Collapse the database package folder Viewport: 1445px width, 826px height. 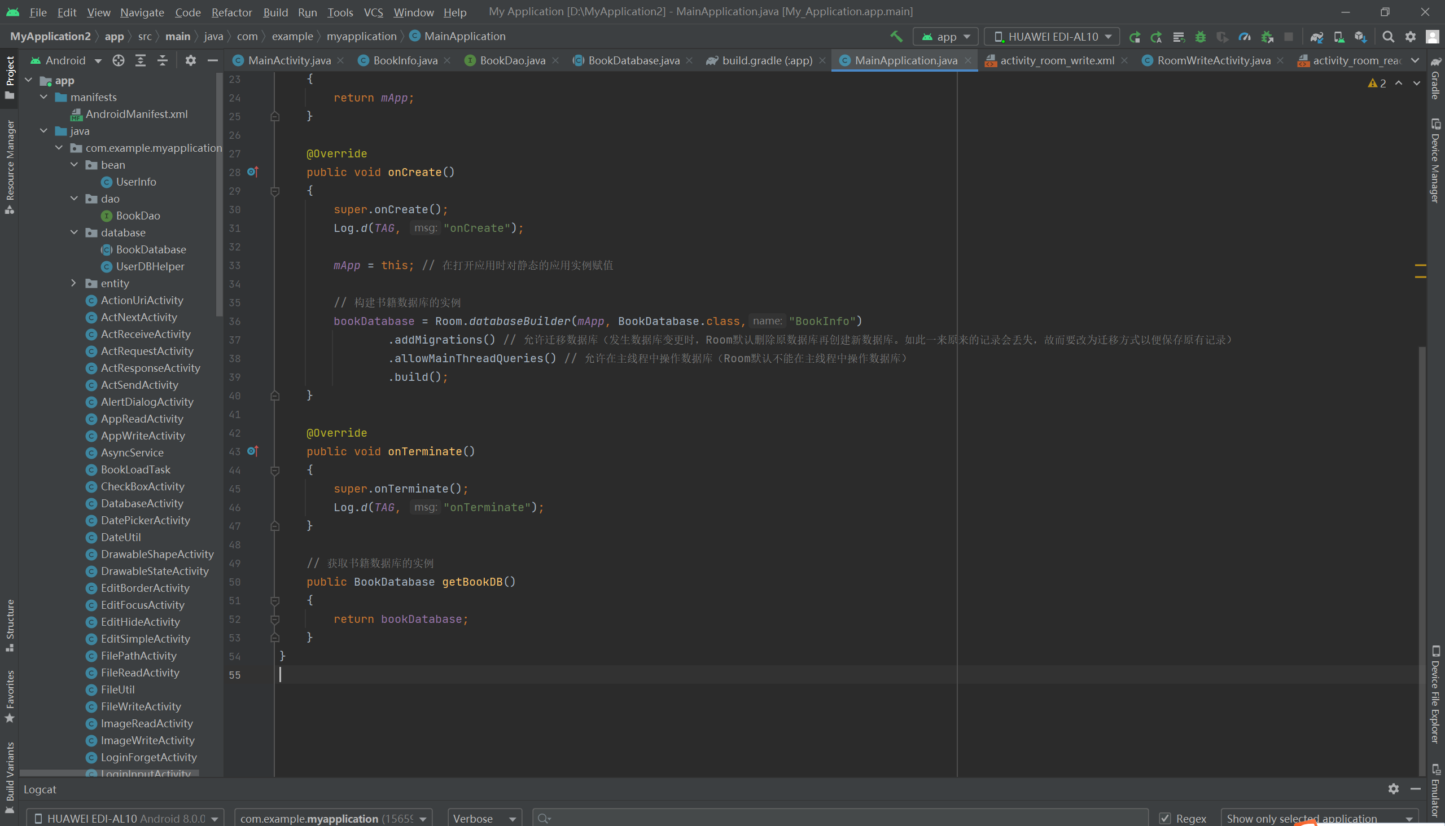click(x=74, y=232)
